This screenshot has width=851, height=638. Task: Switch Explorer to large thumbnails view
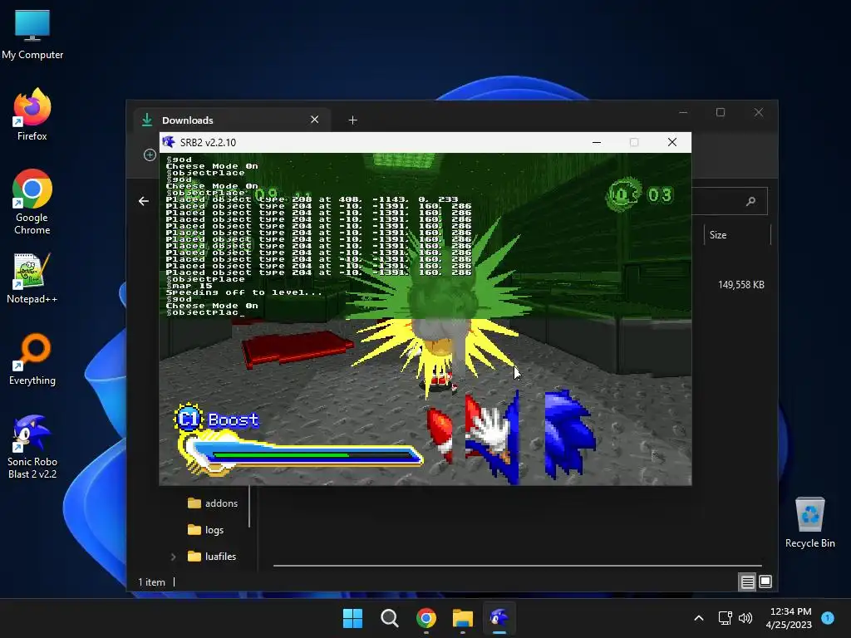point(765,582)
